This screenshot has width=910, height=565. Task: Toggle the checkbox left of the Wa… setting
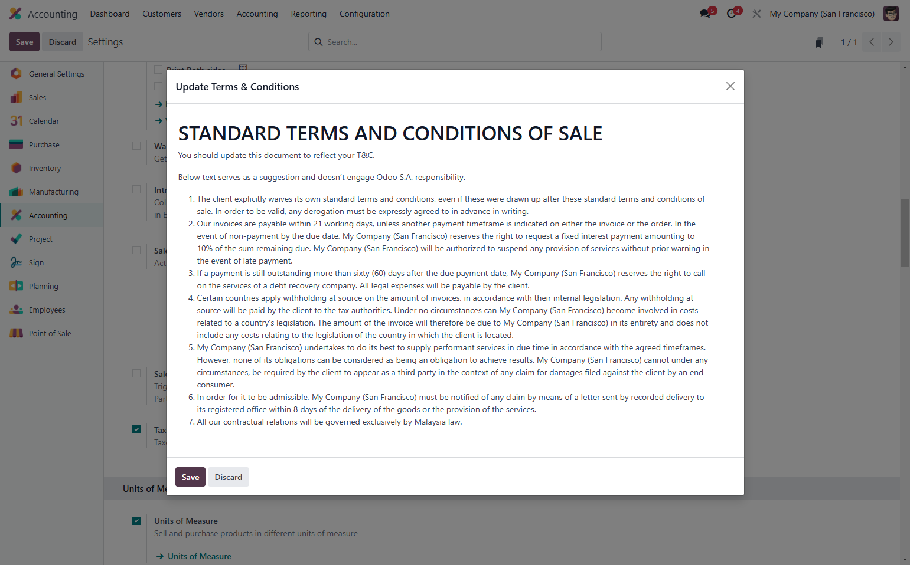(x=136, y=146)
